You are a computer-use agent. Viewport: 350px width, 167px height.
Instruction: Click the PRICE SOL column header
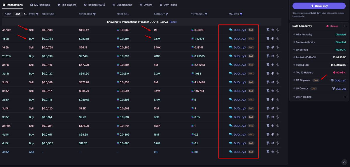pyautogui.click(x=123, y=14)
